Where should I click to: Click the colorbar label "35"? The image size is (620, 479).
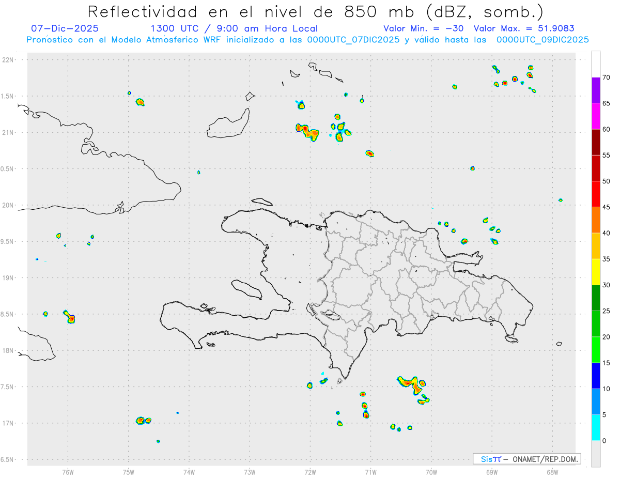pos(606,259)
